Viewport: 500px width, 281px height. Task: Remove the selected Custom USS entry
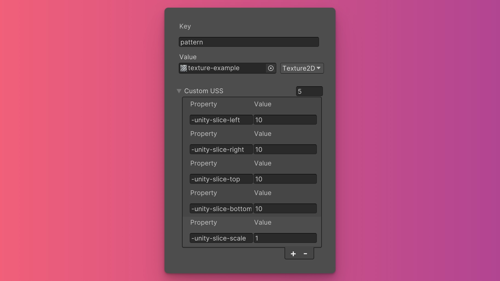305,254
